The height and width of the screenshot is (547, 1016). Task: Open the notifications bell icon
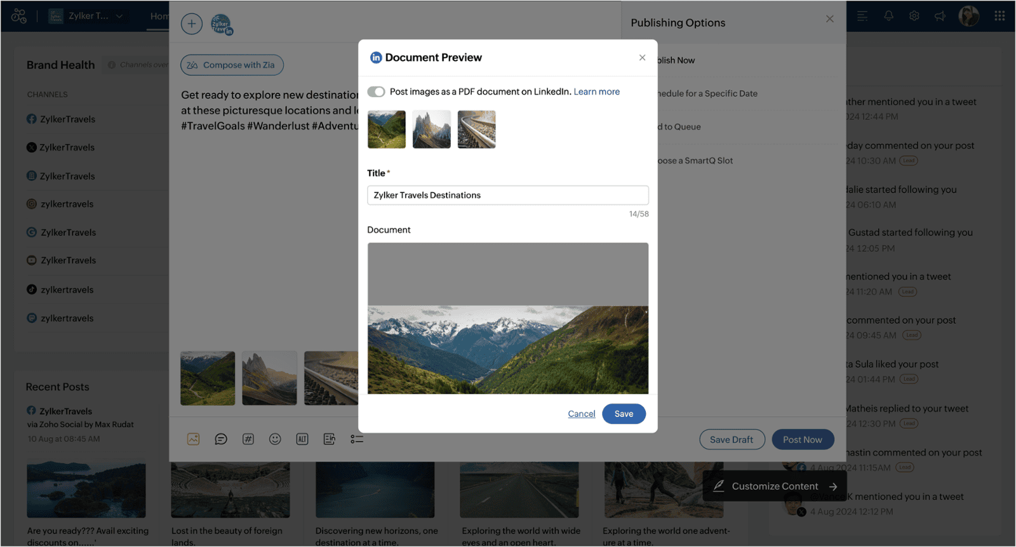[x=888, y=16]
